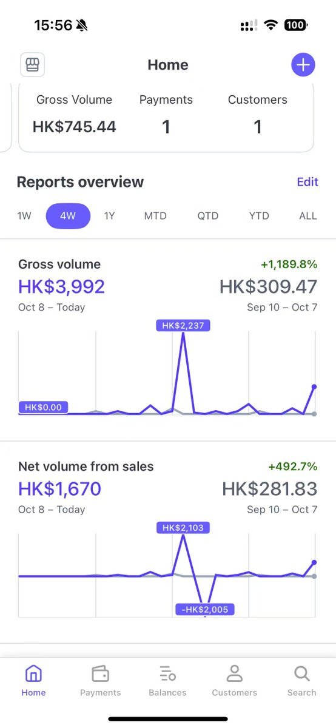Tap the Gross volume chart end point
This screenshot has height=728, width=336.
click(314, 386)
